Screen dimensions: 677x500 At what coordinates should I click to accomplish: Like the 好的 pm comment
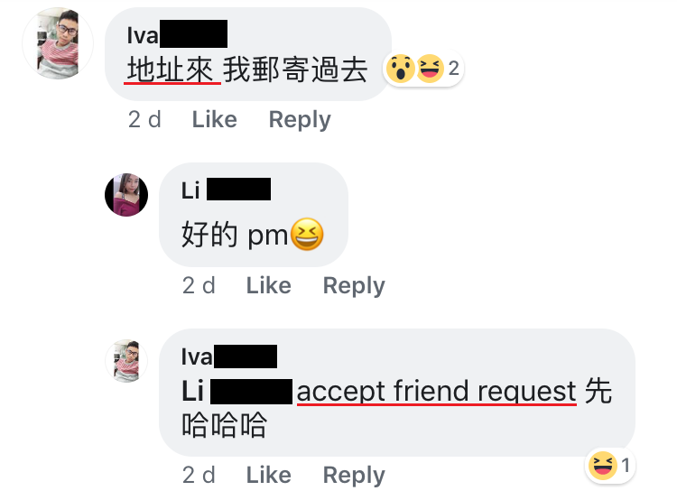coord(269,285)
